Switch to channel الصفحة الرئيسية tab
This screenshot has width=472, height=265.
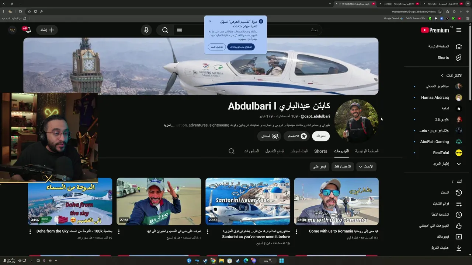[367, 151]
